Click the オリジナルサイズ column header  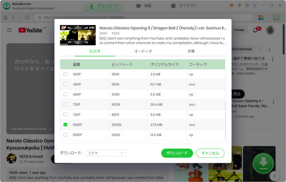(167, 64)
